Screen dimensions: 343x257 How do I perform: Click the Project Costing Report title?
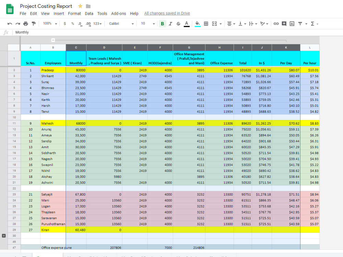coord(46,6)
